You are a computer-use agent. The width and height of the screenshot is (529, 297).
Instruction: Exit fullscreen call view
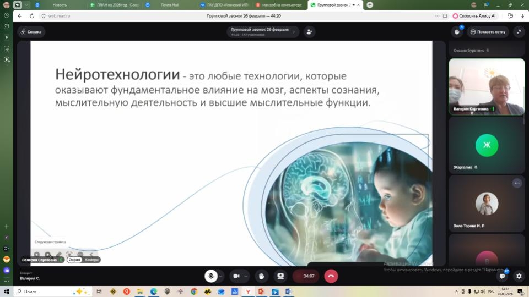coord(519,32)
